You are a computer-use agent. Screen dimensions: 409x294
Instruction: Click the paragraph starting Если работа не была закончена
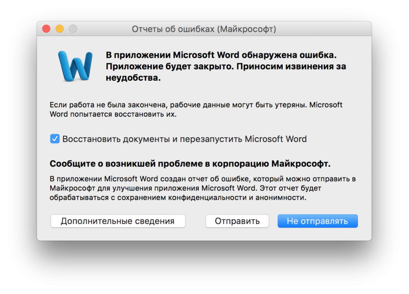click(x=196, y=109)
